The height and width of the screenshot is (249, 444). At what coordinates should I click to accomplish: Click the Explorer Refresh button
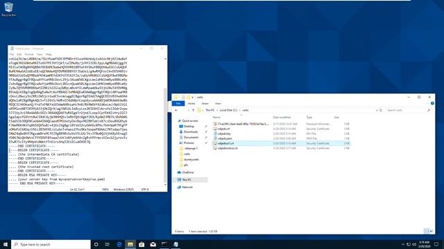(381, 110)
